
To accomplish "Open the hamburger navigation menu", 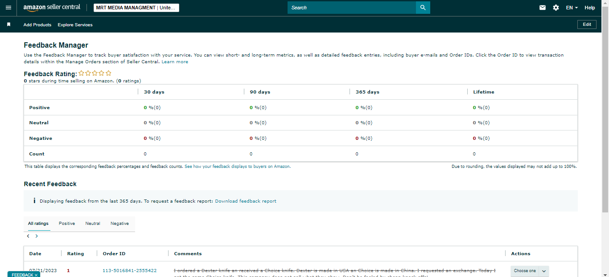I will pyautogui.click(x=8, y=8).
